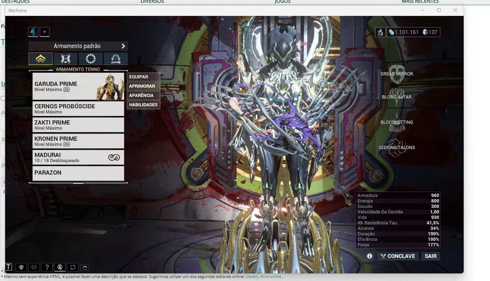Open the Madurai focus school slot
490x281 pixels.
(78, 157)
